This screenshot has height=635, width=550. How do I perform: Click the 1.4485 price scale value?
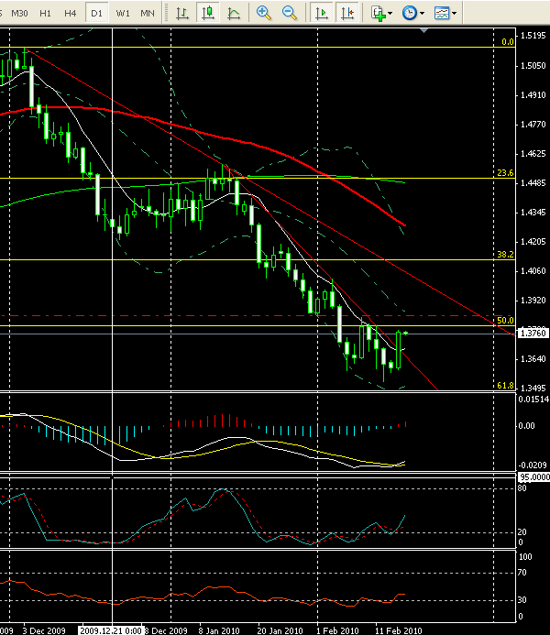pos(533,183)
